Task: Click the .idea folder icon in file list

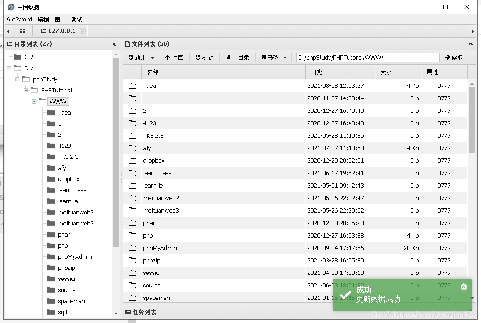Action: (x=132, y=85)
